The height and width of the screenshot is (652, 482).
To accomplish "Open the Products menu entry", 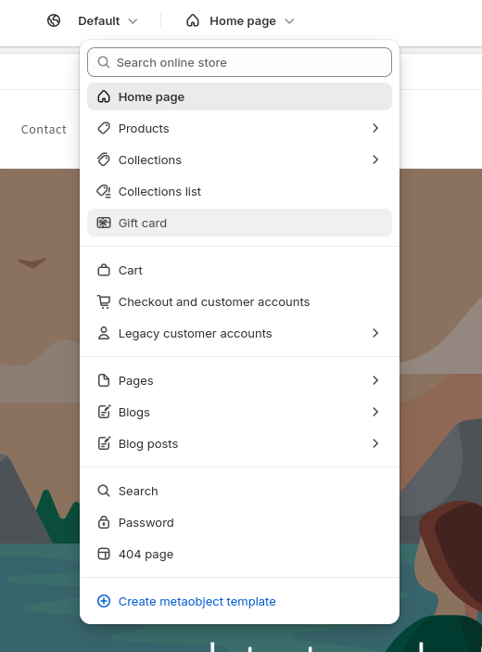I will coord(239,129).
